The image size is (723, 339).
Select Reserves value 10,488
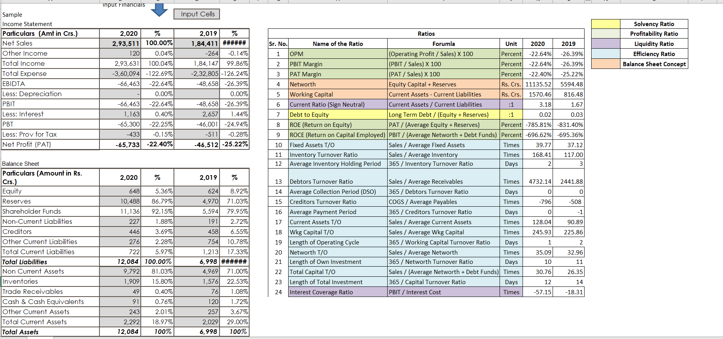click(120, 201)
